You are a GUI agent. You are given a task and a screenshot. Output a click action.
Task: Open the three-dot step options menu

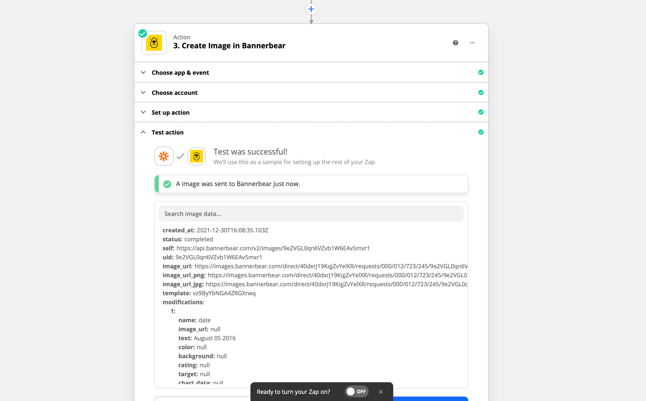[x=472, y=43]
